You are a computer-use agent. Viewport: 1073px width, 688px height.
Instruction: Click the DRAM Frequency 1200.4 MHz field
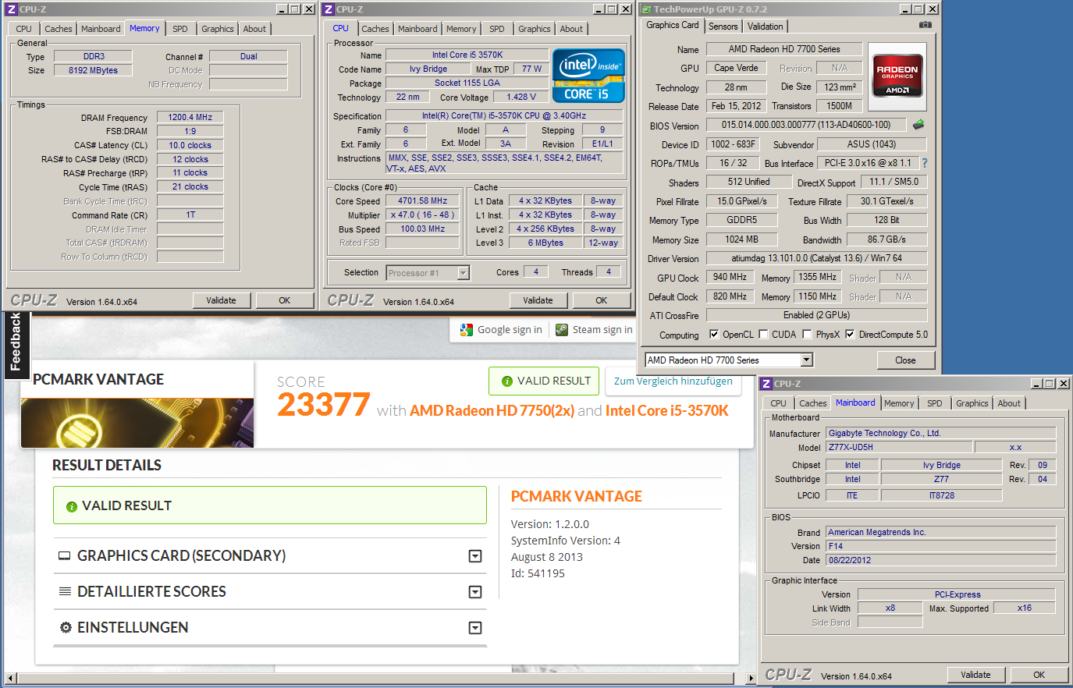click(x=190, y=118)
